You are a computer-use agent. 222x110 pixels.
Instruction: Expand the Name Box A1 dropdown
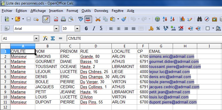click(36, 38)
